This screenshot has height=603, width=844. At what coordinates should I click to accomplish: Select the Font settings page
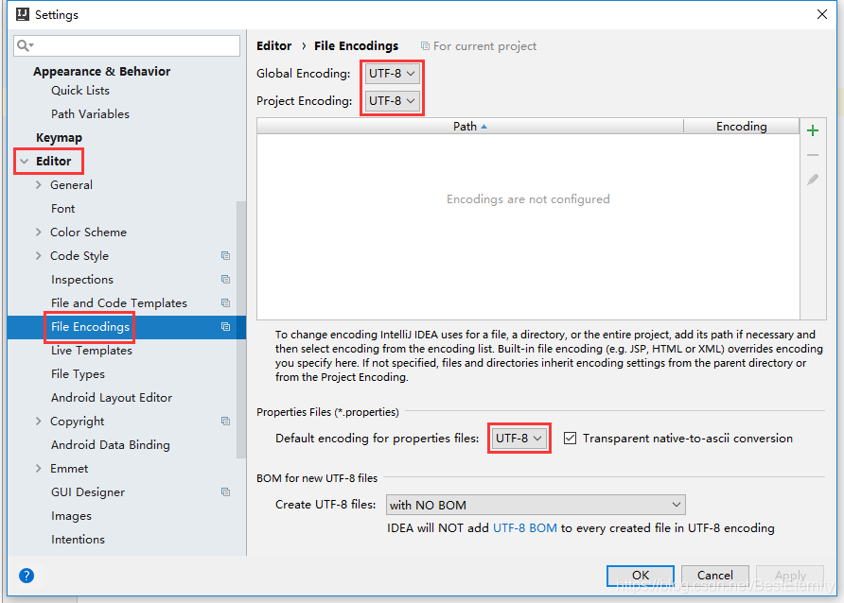pos(63,209)
